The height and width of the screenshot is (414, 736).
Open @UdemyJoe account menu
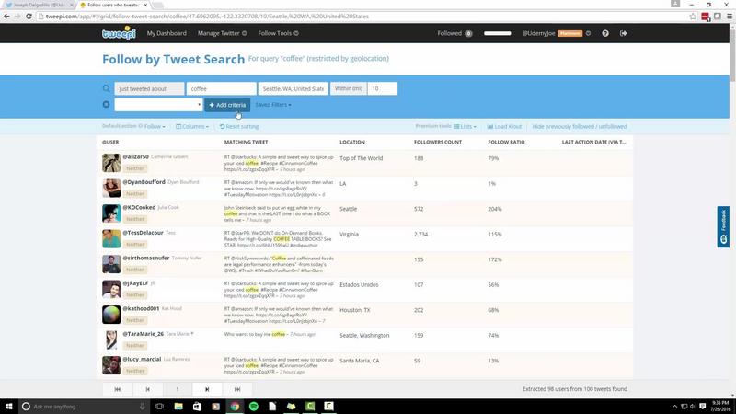click(557, 33)
